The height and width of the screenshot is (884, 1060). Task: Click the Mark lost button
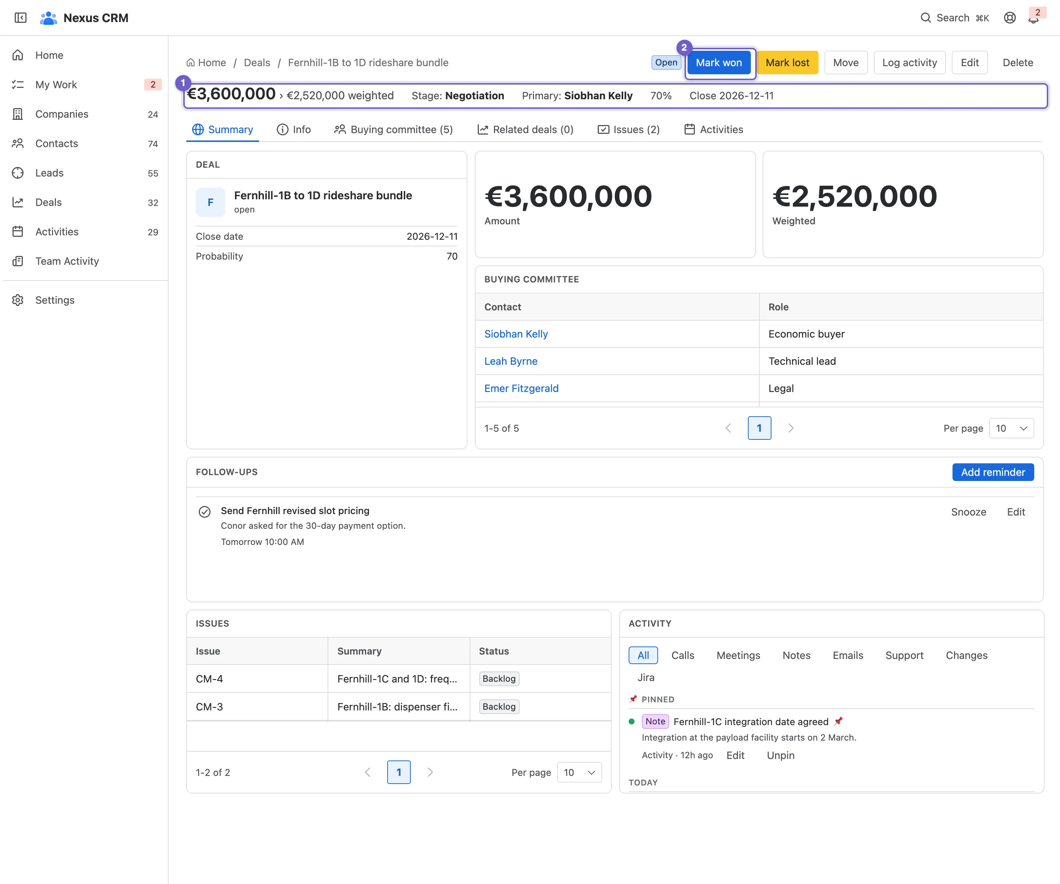tap(787, 63)
